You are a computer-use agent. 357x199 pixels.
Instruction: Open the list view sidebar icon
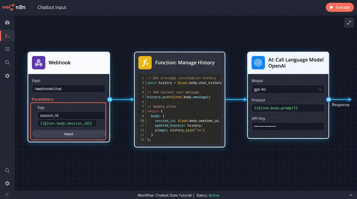pyautogui.click(x=7, y=49)
